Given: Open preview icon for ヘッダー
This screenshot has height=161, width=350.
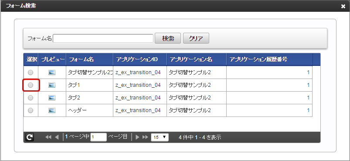Looking at the screenshot, I should point(52,110).
